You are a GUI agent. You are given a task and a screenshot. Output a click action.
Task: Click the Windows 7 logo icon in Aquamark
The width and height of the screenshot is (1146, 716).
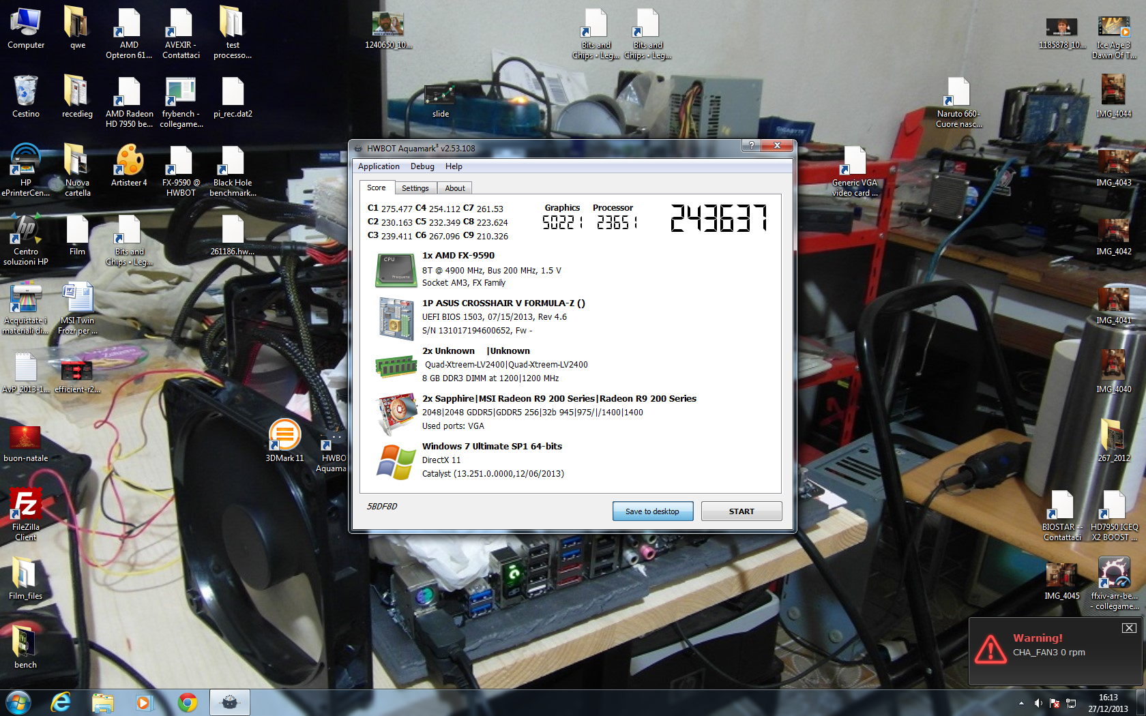(x=396, y=462)
